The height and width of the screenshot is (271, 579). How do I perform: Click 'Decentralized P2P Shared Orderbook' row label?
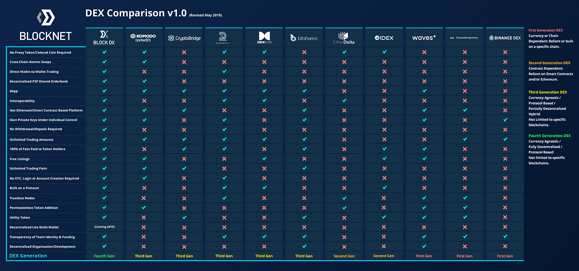coord(39,81)
